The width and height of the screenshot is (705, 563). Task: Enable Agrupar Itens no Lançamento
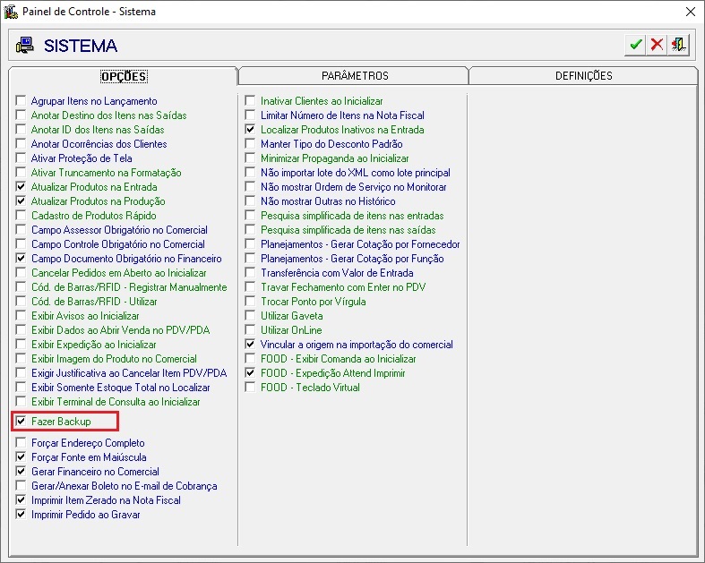pyautogui.click(x=21, y=101)
